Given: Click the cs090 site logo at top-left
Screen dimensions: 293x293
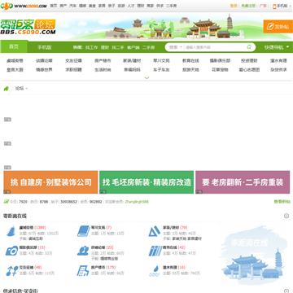Looking at the screenshot, I should [24, 6].
